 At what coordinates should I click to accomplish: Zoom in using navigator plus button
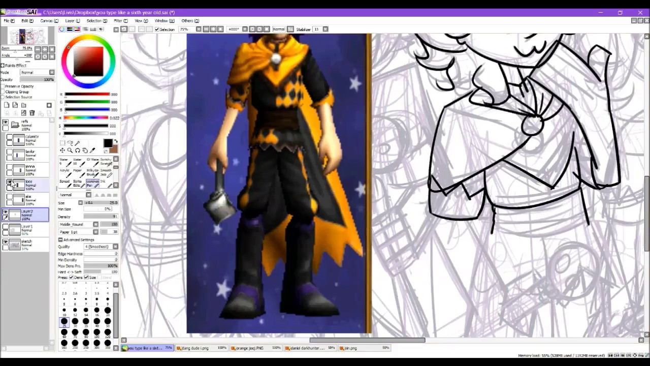(x=45, y=49)
